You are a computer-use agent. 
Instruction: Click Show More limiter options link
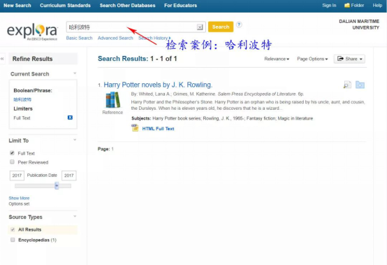(19, 198)
